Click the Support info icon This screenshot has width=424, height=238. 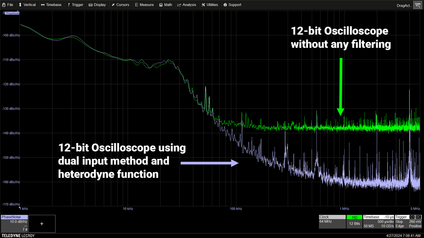[225, 5]
